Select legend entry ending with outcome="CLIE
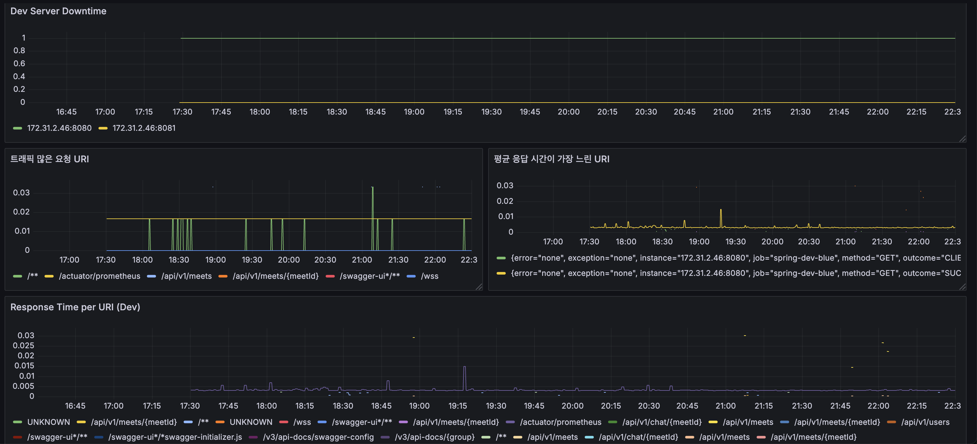The height and width of the screenshot is (444, 977). [736, 258]
